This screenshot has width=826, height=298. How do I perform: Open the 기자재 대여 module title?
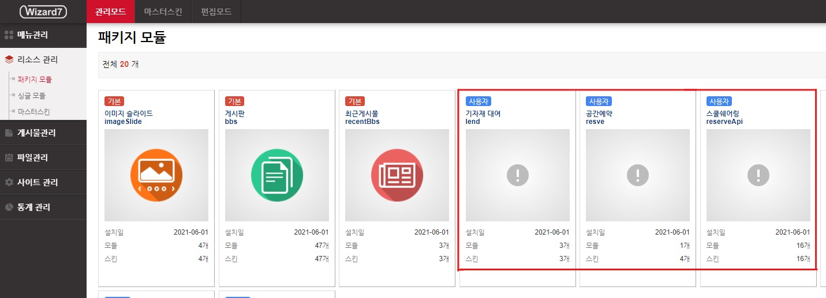(483, 114)
